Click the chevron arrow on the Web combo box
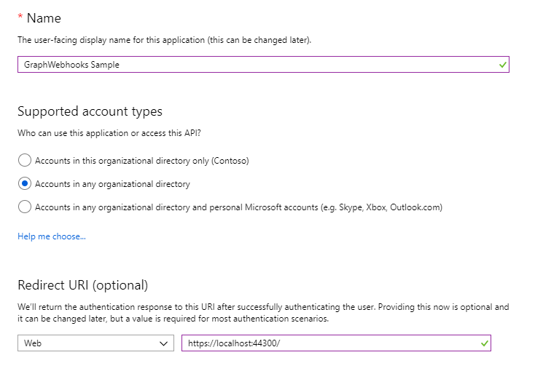This screenshot has height=371, width=535. pyautogui.click(x=164, y=343)
